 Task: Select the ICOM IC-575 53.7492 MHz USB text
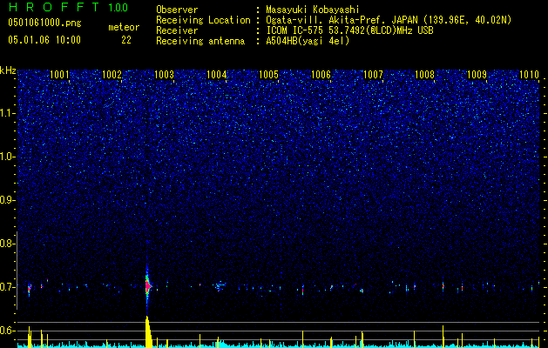pos(349,30)
